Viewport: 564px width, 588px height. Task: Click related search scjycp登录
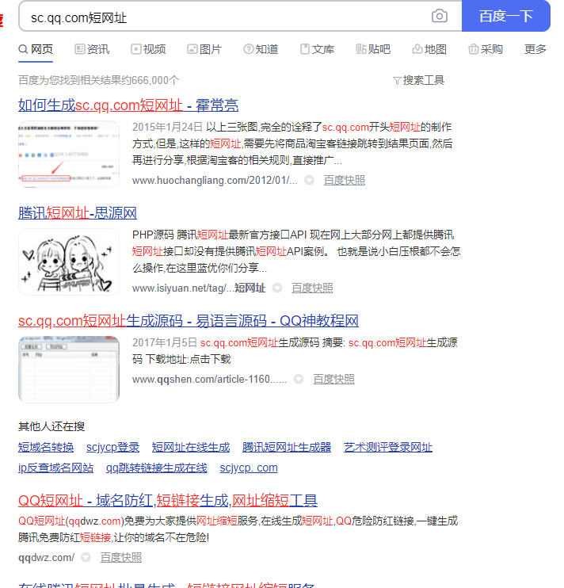pyautogui.click(x=112, y=447)
